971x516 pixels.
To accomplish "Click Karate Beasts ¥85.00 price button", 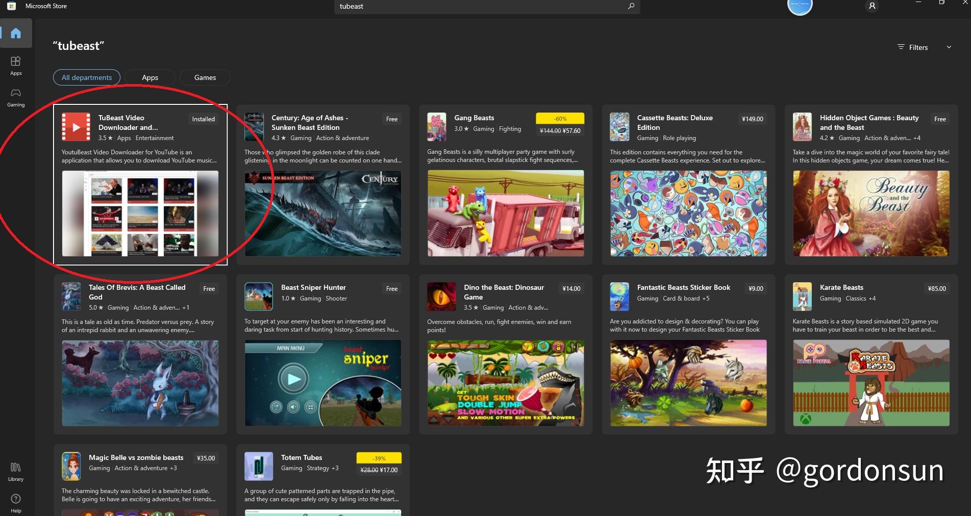I will (937, 289).
